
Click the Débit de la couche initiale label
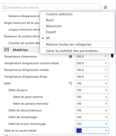tap(20, 131)
